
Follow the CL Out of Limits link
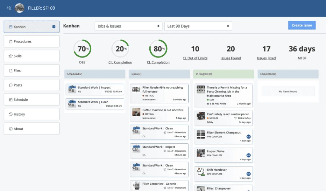click(195, 58)
